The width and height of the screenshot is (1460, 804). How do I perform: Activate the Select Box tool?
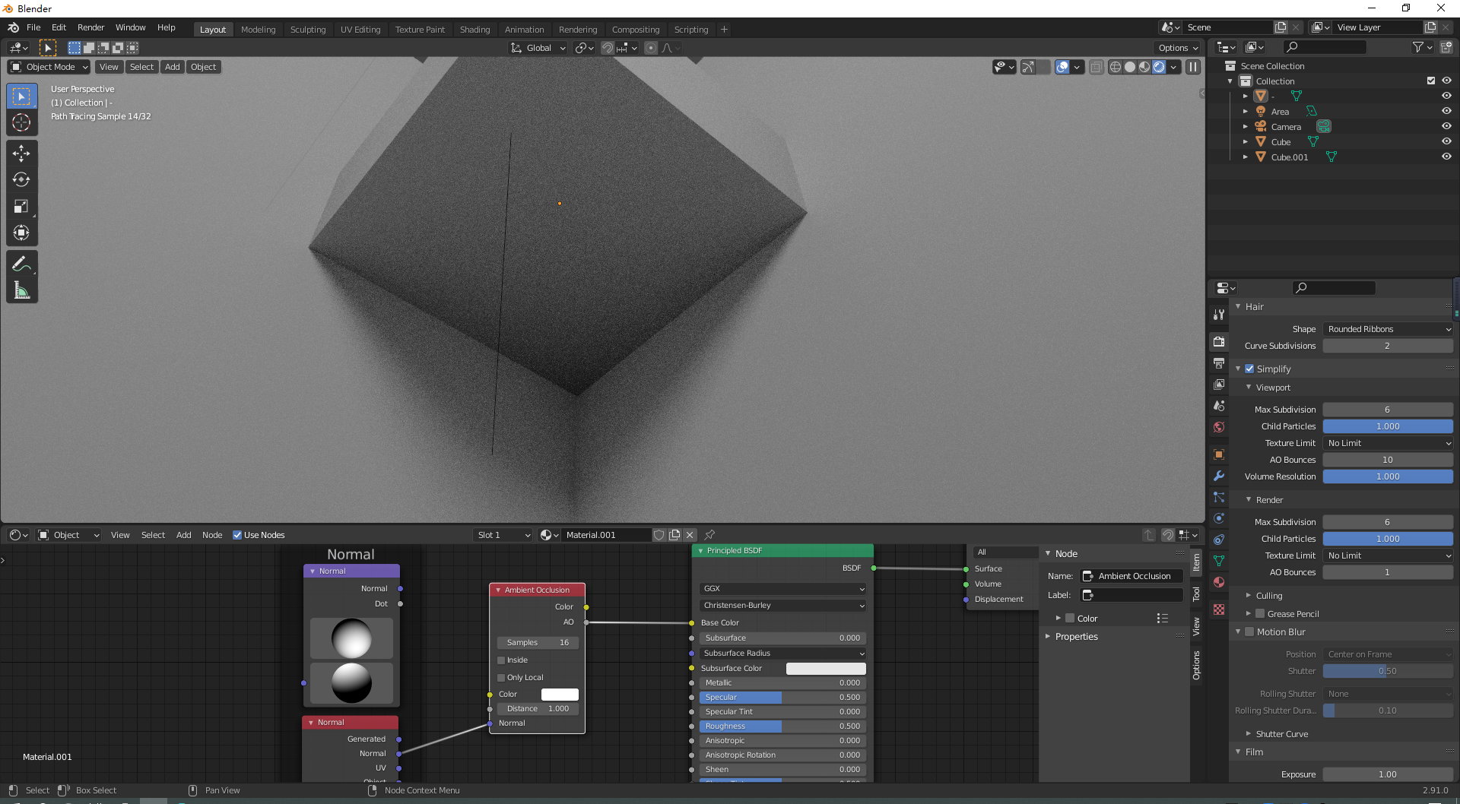[21, 97]
